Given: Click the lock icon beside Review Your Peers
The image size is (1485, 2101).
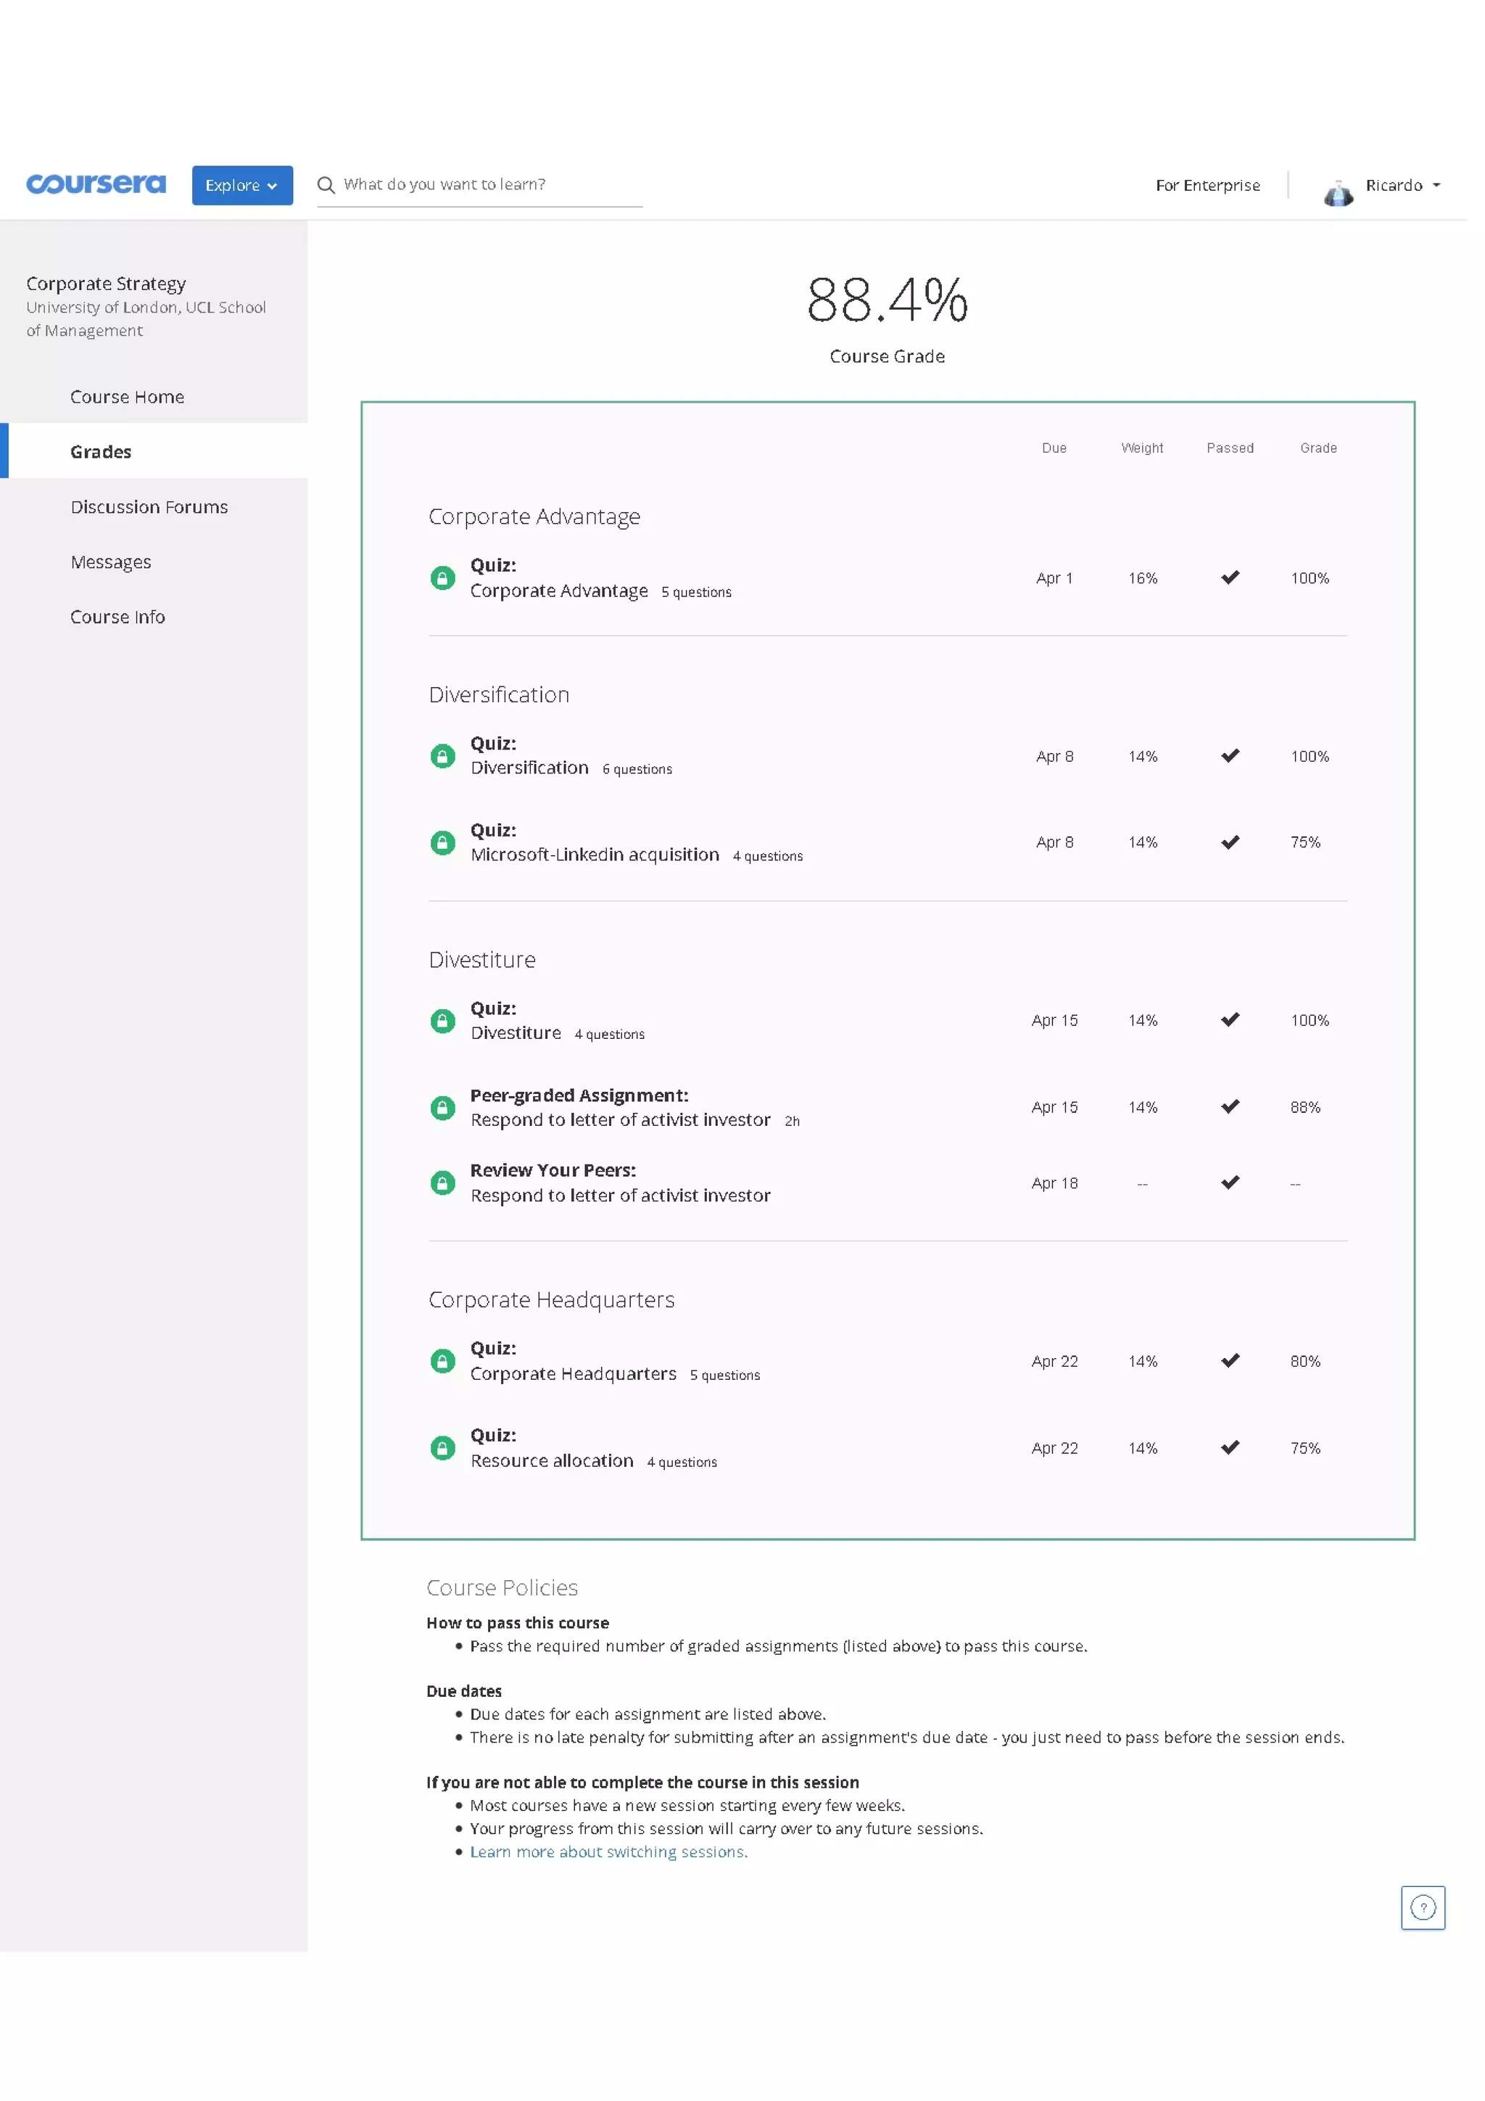Looking at the screenshot, I should coord(442,1183).
